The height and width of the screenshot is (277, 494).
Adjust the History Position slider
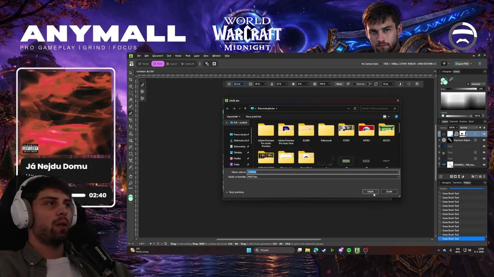[467, 189]
